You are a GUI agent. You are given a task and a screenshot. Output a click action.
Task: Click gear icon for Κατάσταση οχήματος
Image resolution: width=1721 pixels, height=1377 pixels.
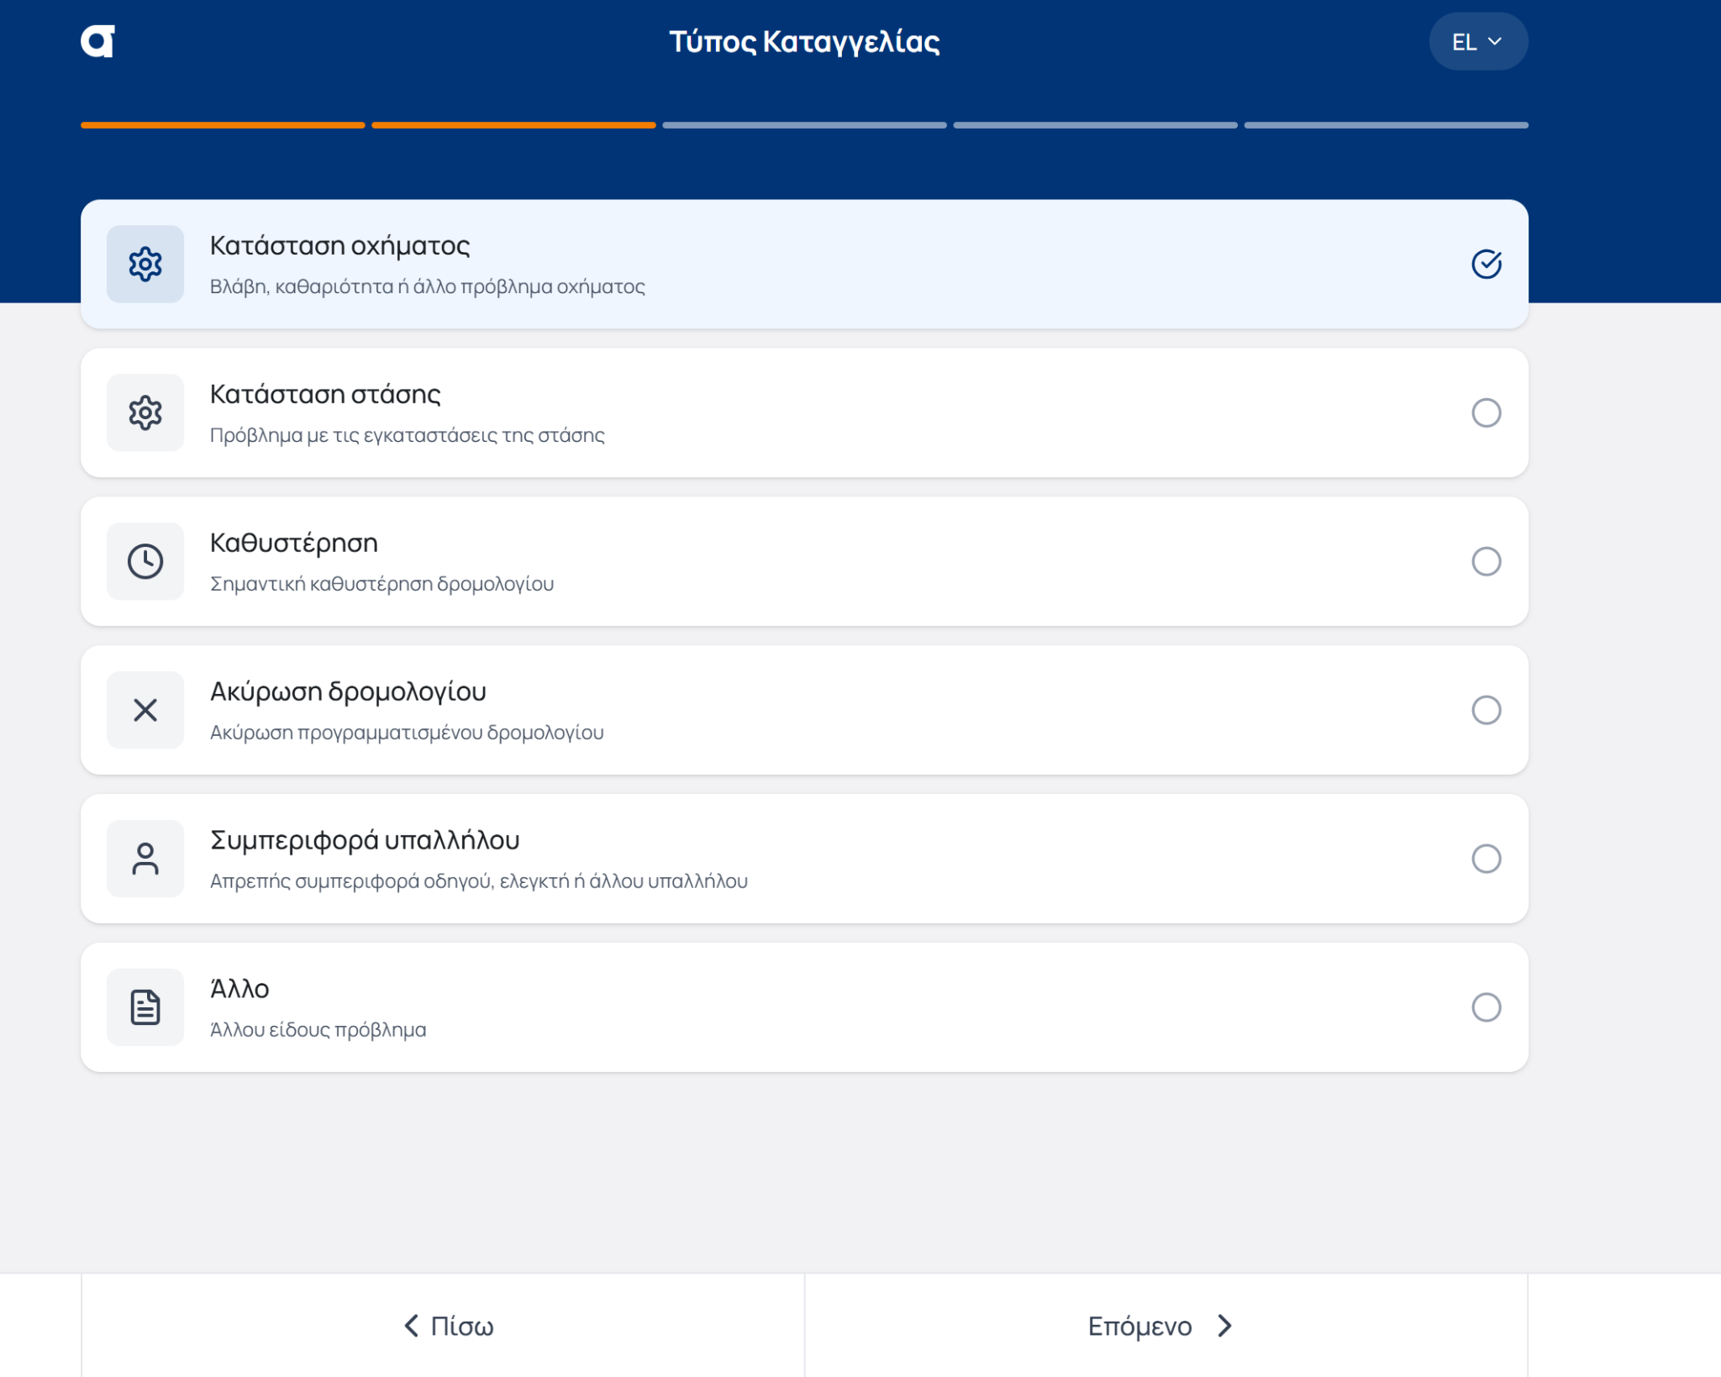[x=145, y=264]
